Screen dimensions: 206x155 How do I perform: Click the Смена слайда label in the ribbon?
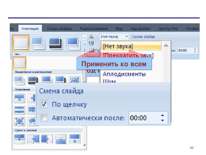pyautogui.click(x=143, y=36)
